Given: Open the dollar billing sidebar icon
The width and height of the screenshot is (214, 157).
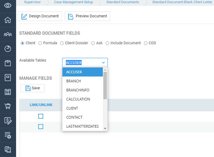Looking at the screenshot, I should 8,121.
